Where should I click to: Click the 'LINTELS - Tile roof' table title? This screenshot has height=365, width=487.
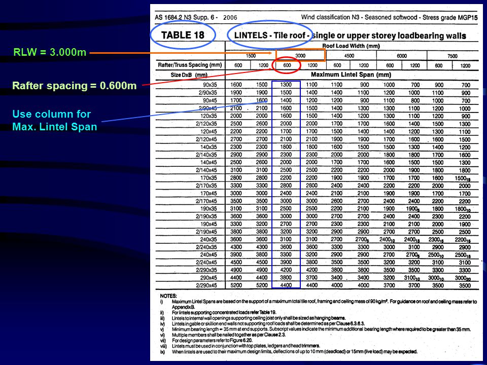[x=269, y=35]
